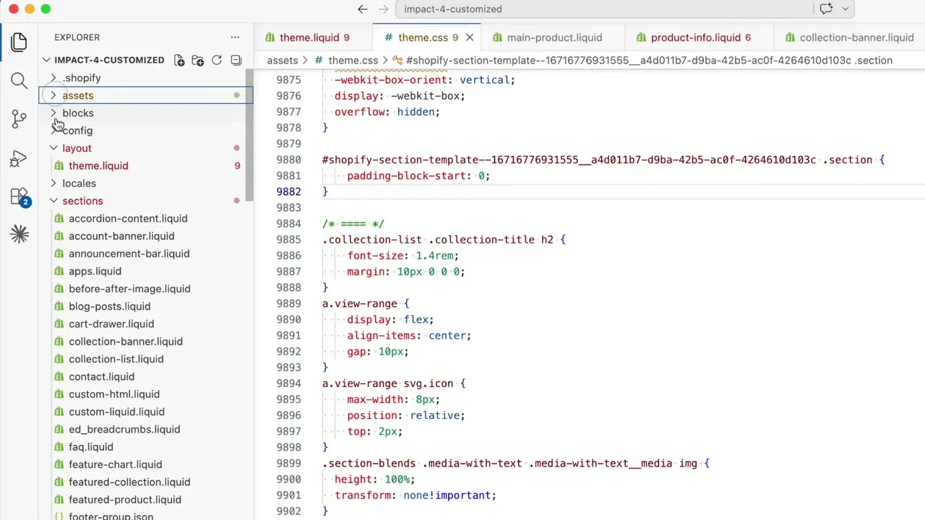The width and height of the screenshot is (925, 520).
Task: Click the section selector breadcrumb segment
Action: pos(642,61)
